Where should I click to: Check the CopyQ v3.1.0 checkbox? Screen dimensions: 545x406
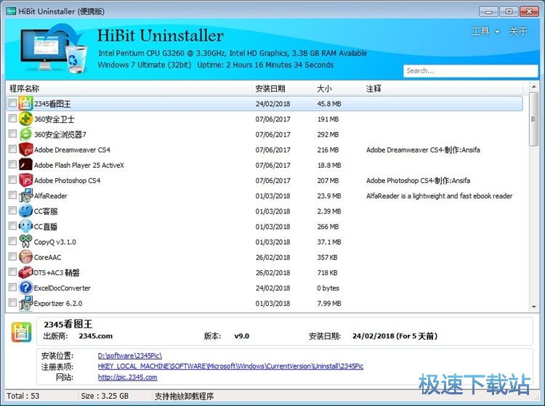click(x=12, y=240)
